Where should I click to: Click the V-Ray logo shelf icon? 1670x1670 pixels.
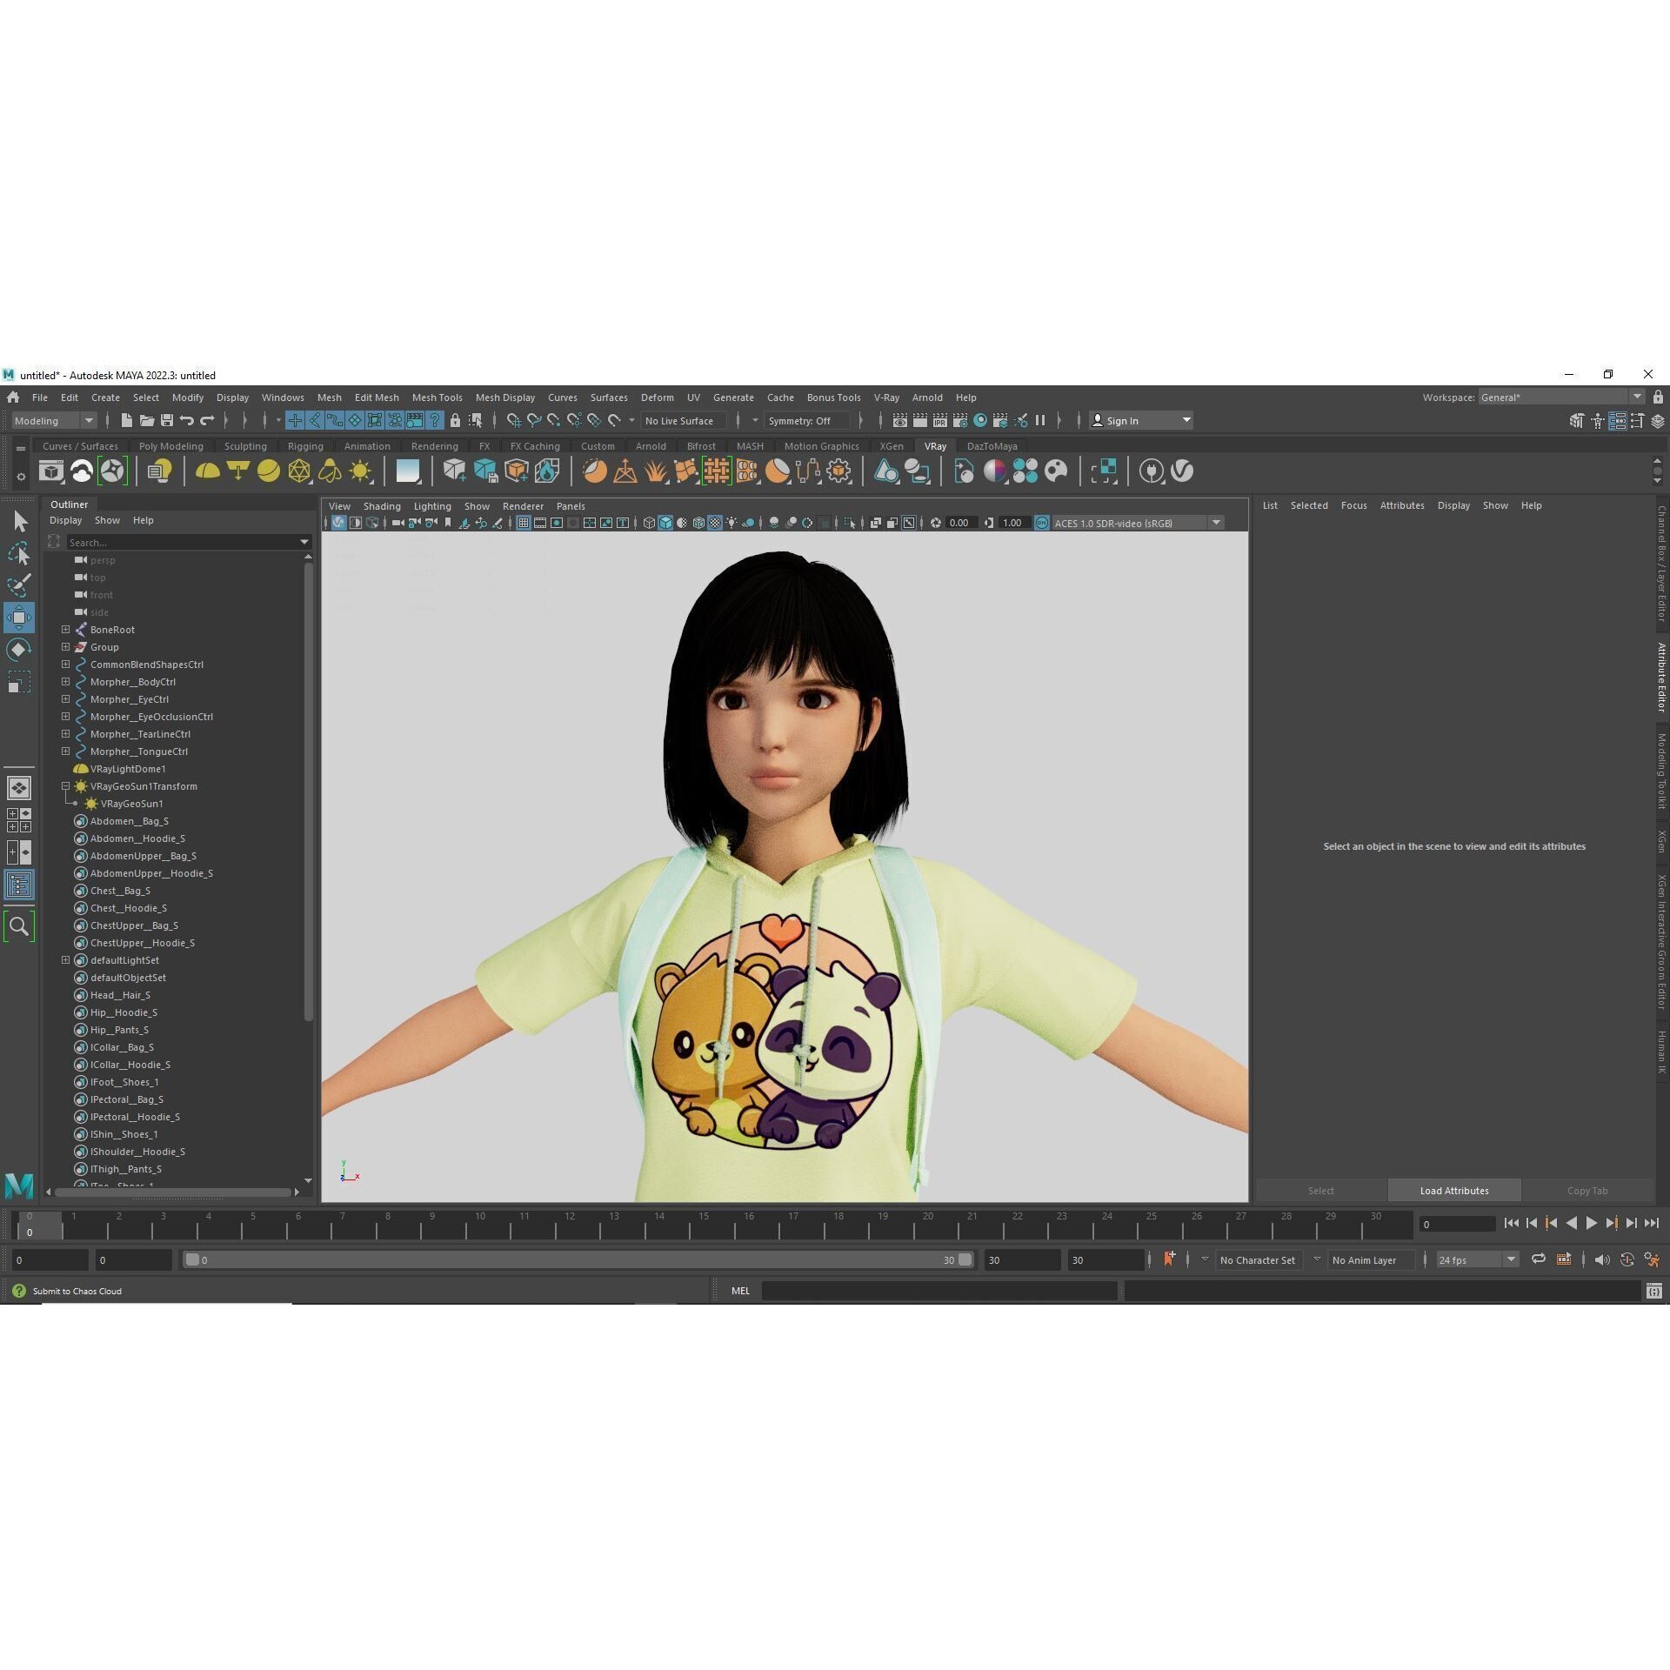pos(1182,471)
